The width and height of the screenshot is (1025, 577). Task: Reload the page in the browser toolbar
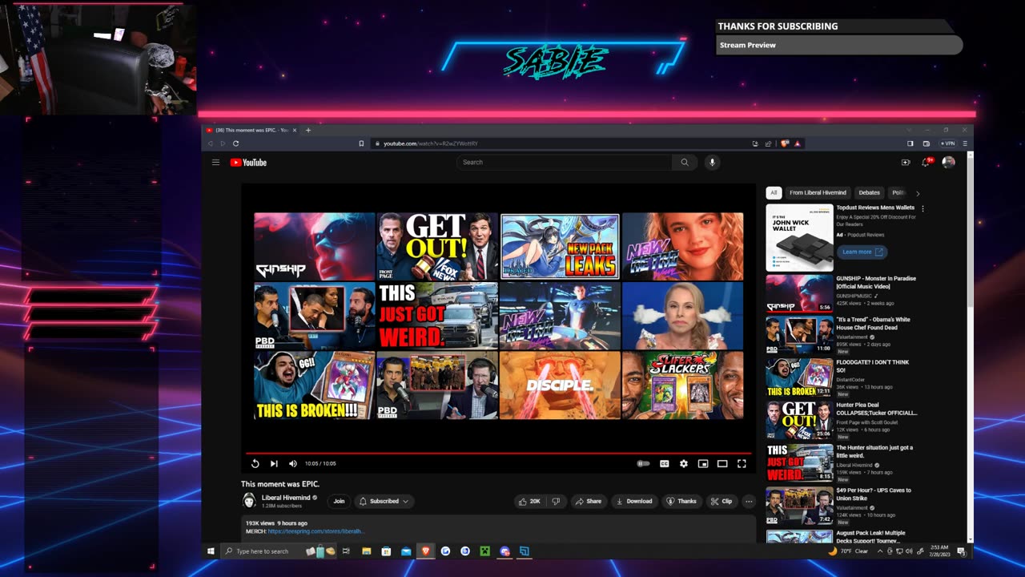(x=235, y=143)
